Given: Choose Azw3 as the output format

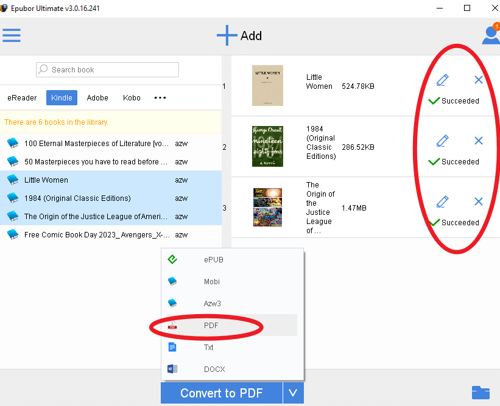Looking at the screenshot, I should [232, 303].
